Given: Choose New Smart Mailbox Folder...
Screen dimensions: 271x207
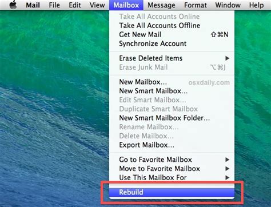Looking at the screenshot, I should 172,118.
